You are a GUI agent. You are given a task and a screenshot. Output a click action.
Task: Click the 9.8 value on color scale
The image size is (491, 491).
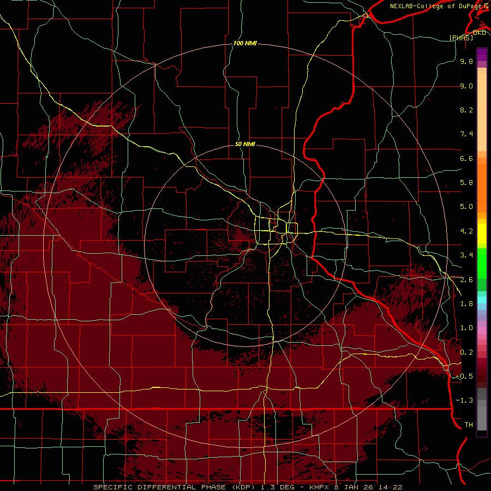[x=466, y=61]
